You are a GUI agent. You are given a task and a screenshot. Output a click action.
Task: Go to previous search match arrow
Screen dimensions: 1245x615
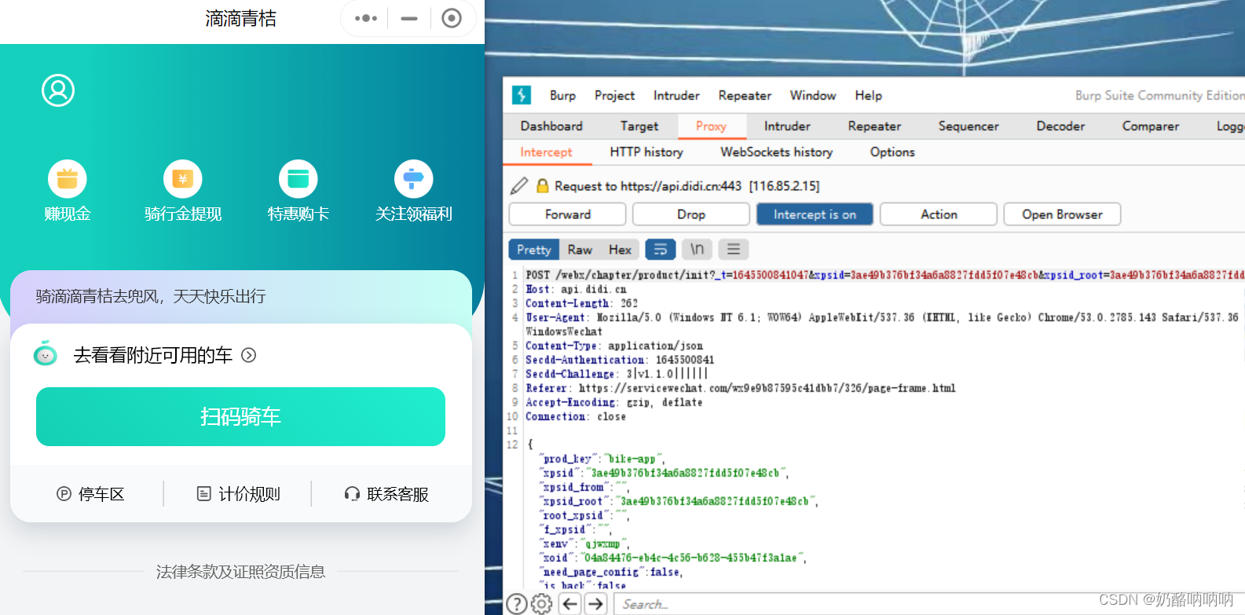pyautogui.click(x=570, y=604)
